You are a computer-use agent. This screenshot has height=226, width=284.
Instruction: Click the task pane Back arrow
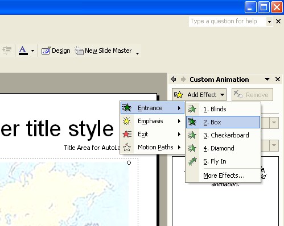[x=174, y=79]
